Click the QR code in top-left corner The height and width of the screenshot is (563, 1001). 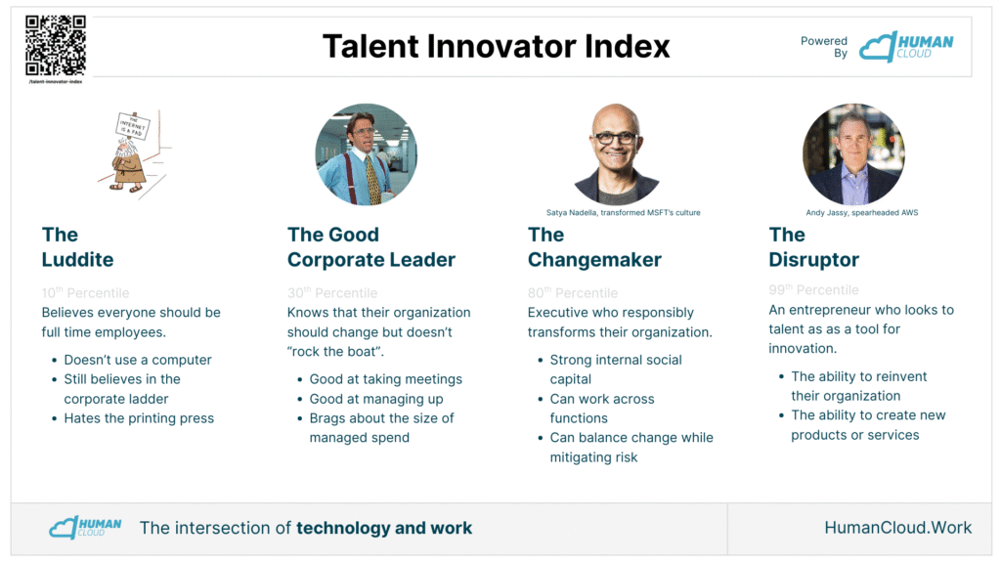[56, 45]
